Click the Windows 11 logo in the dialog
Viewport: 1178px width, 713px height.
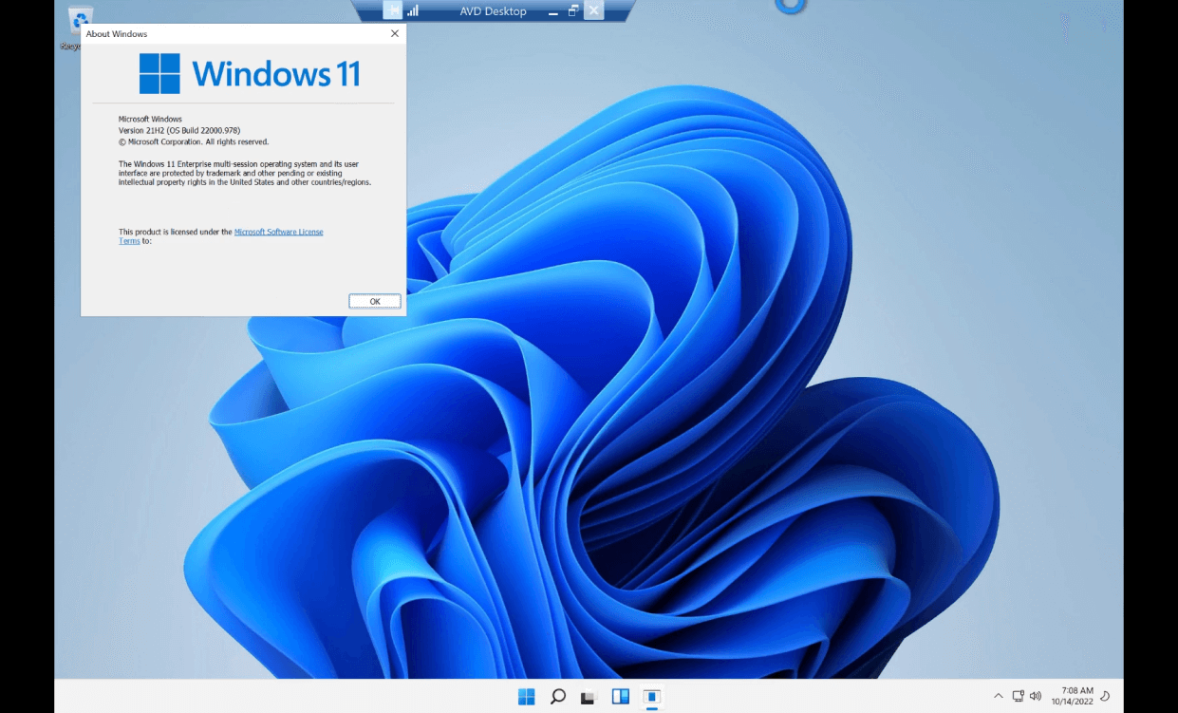click(x=159, y=72)
